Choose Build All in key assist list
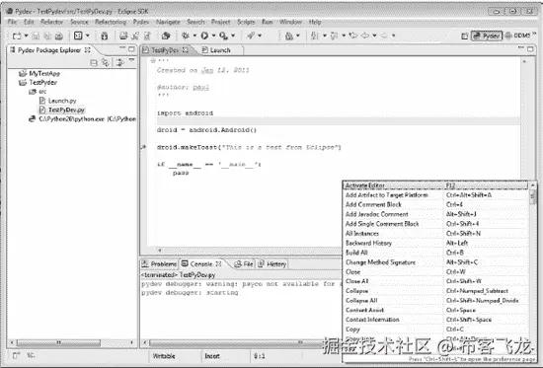543x368 pixels. [x=435, y=253]
